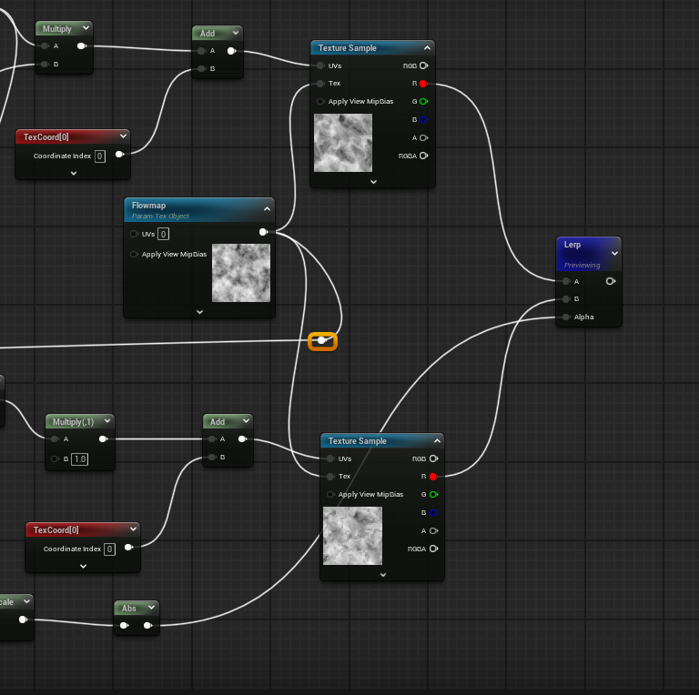Click the B value field on Multiply(,1)
This screenshot has height=695, width=699.
click(79, 458)
